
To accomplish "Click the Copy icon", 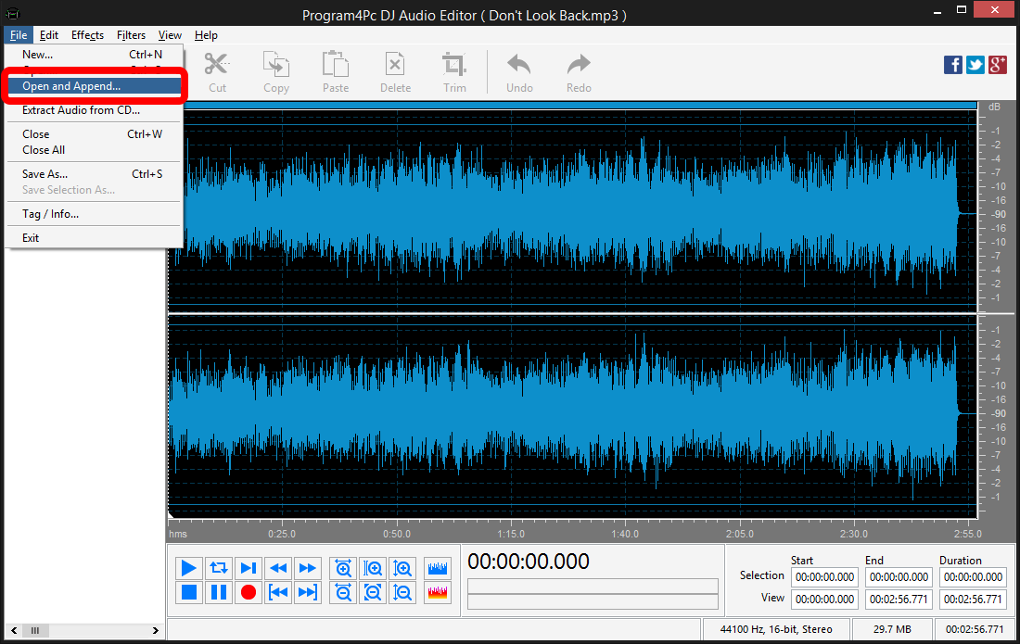I will [x=275, y=69].
